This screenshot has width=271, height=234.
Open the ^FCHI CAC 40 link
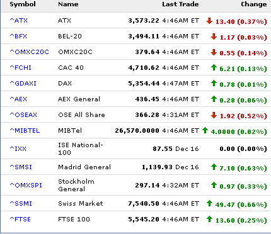pyautogui.click(x=21, y=67)
